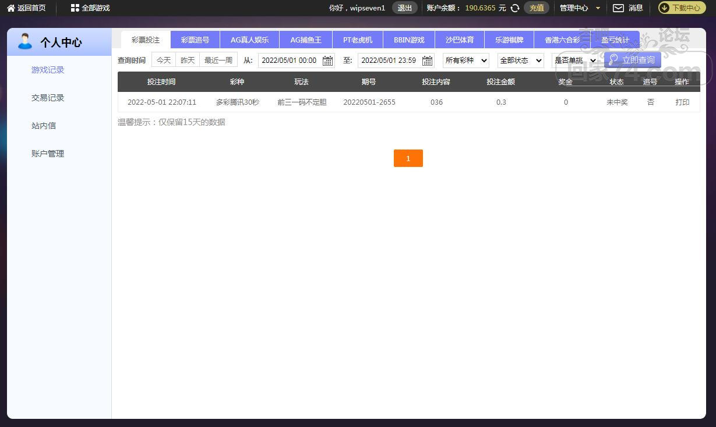Image resolution: width=716 pixels, height=427 pixels.
Task: Click the start date field 2022/05/01 00:00
Action: tap(297, 61)
